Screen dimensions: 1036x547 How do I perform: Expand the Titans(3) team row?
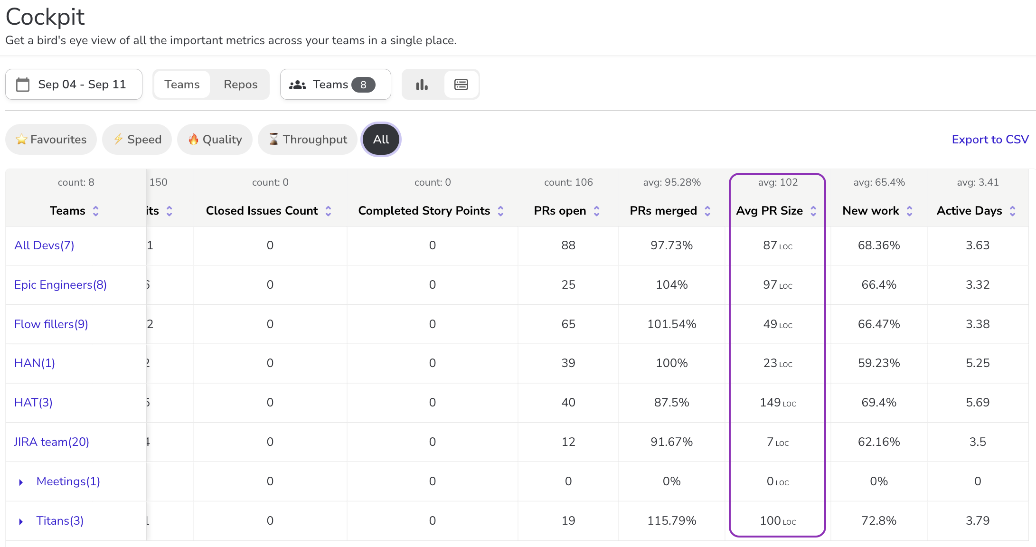coord(21,521)
